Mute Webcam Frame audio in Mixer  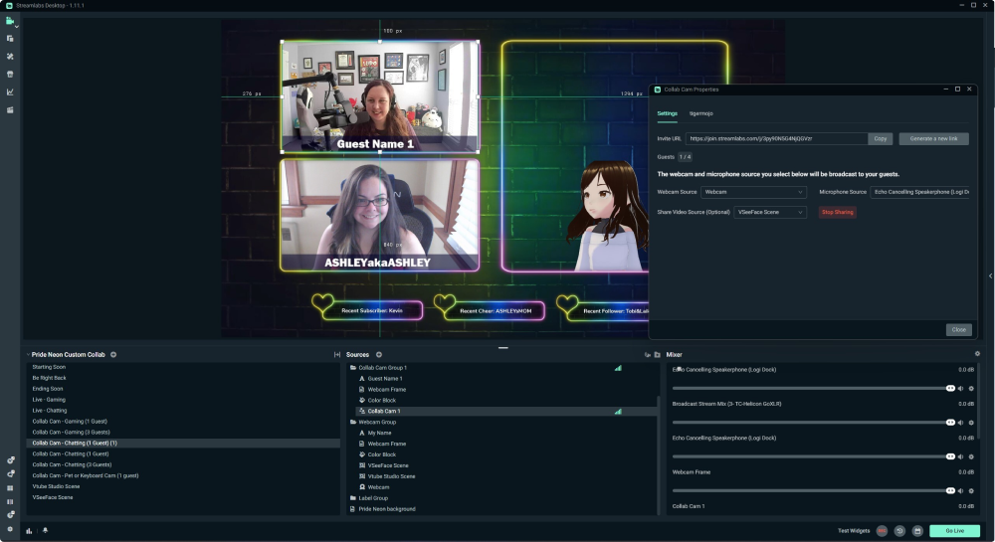[961, 490]
